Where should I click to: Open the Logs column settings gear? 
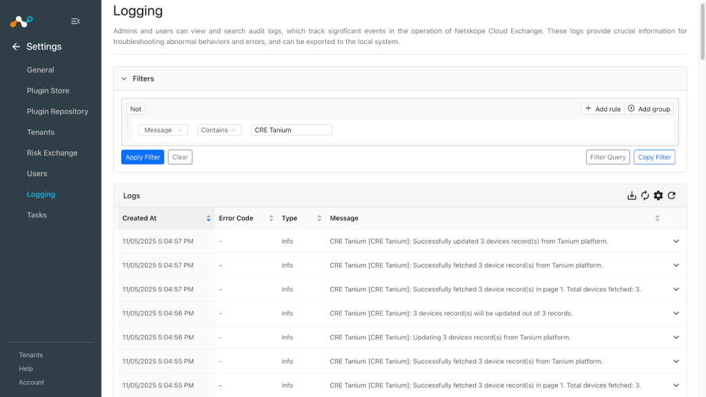(658, 195)
